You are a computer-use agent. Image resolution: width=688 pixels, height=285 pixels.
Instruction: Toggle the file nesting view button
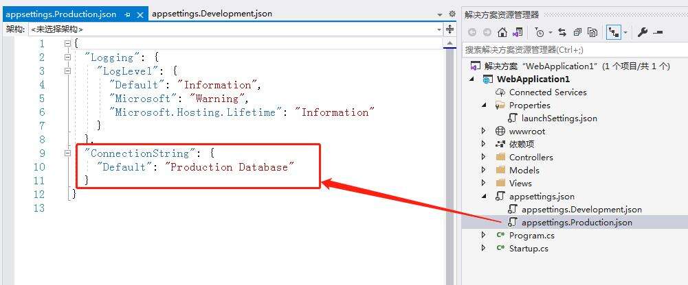pyautogui.click(x=614, y=32)
